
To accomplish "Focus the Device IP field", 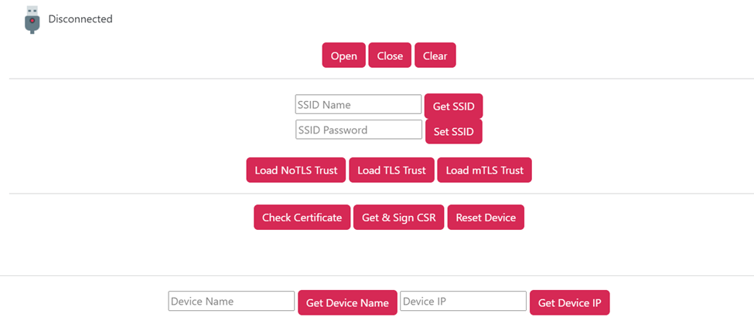I will point(463,301).
